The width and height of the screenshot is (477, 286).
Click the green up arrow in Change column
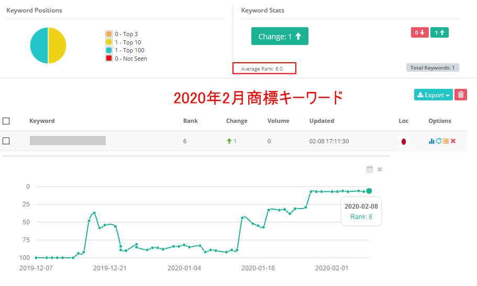click(x=229, y=141)
